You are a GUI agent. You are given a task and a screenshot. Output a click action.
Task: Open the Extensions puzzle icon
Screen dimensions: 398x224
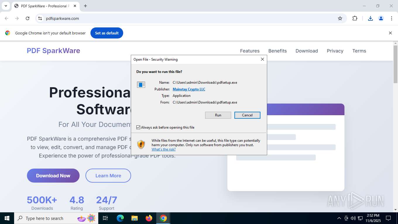[355, 18]
